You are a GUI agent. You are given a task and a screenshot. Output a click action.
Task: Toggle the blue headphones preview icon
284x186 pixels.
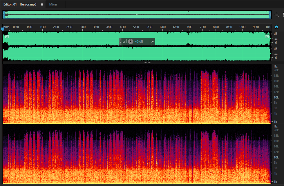point(276,27)
